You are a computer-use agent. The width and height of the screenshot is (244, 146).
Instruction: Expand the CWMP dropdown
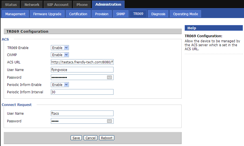coord(60,55)
